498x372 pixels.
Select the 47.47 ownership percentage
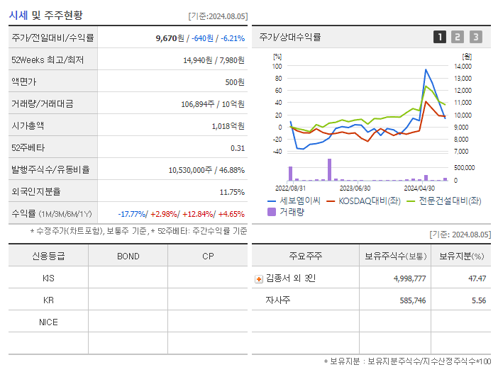click(x=477, y=278)
